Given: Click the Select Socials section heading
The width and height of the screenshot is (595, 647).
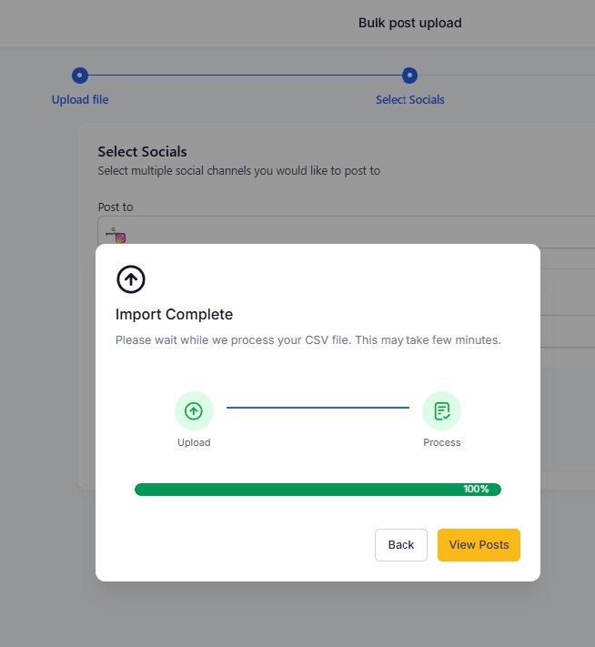Looking at the screenshot, I should (142, 152).
